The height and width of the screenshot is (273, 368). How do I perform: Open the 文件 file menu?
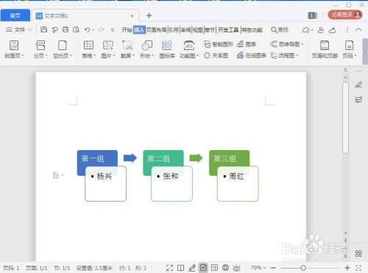click(19, 29)
